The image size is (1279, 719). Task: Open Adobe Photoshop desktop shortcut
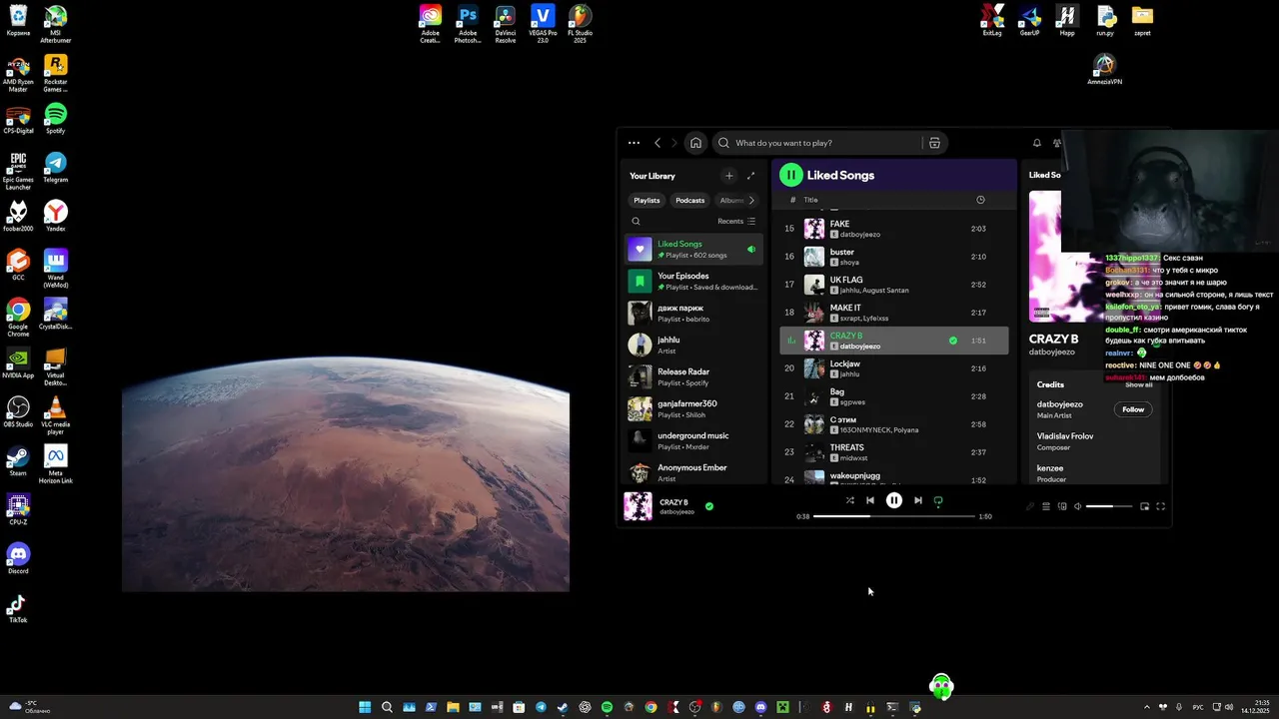[468, 24]
